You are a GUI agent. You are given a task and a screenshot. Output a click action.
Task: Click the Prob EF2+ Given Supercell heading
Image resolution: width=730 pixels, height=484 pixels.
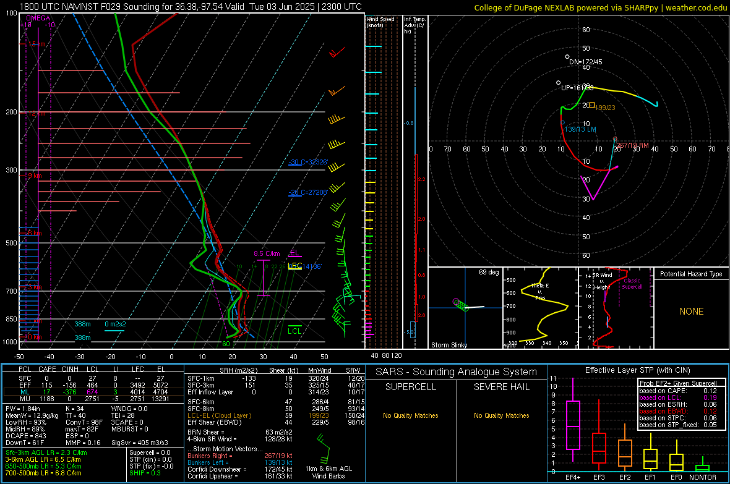coord(678,383)
